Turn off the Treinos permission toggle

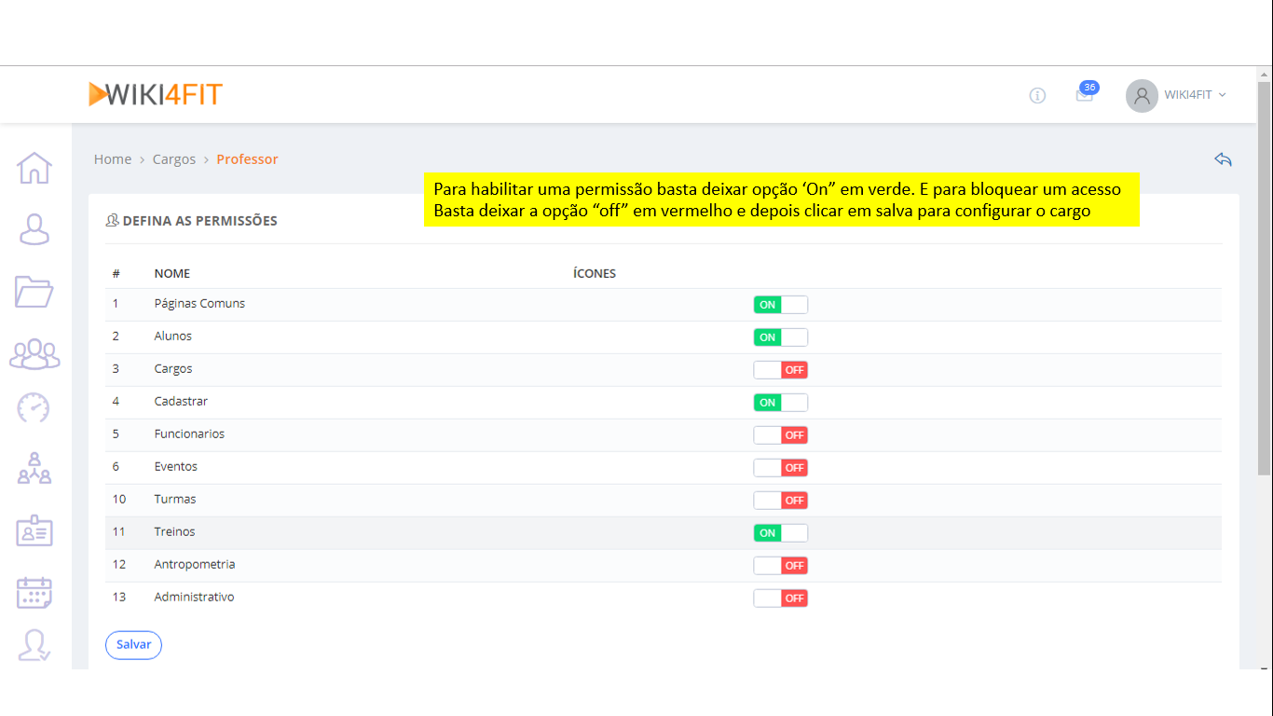click(x=780, y=533)
